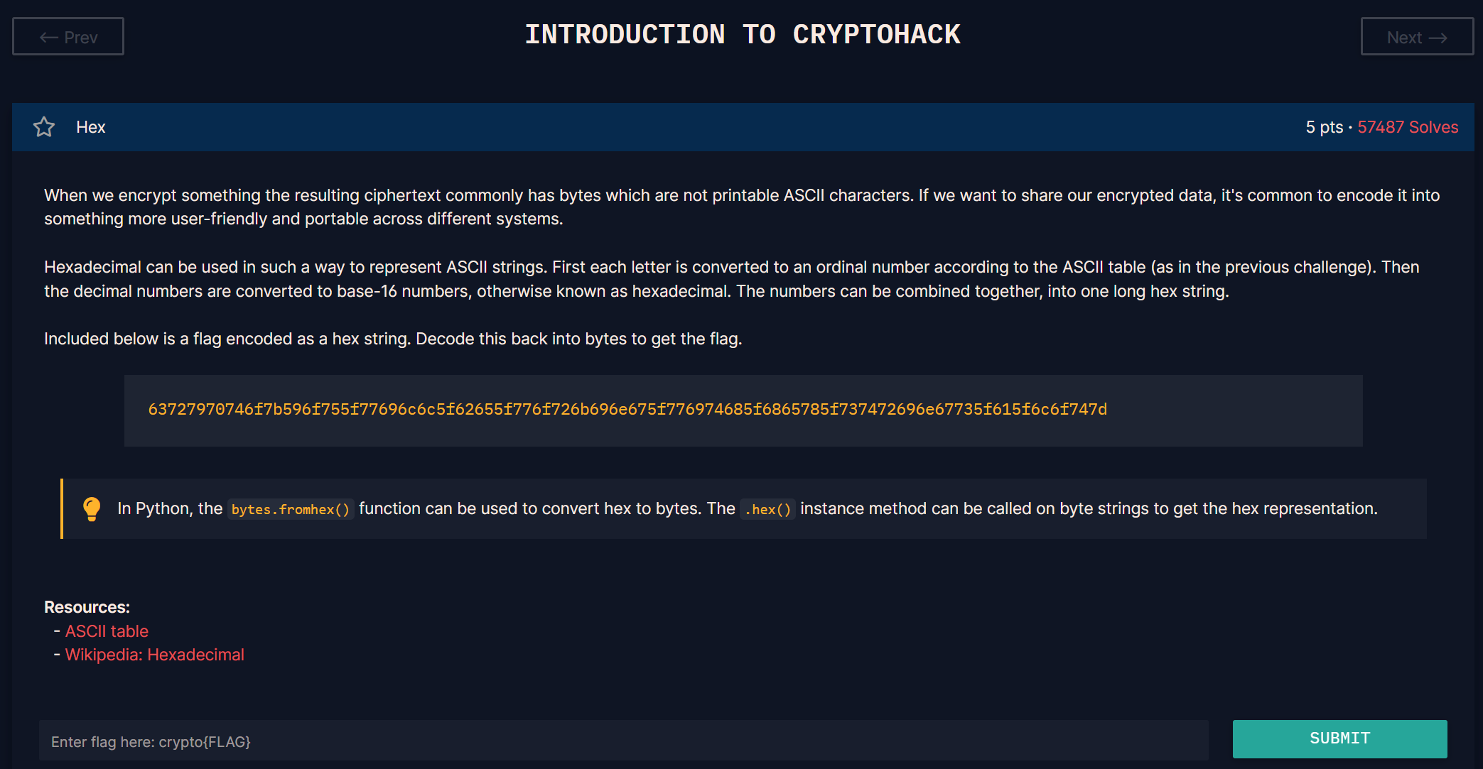
Task: Star the Hex challenge as favorite
Action: click(x=44, y=127)
